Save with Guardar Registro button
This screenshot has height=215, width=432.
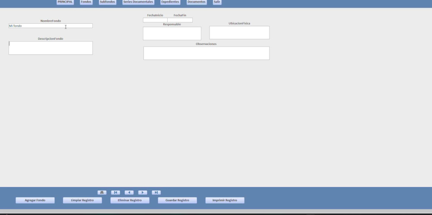coord(177,200)
